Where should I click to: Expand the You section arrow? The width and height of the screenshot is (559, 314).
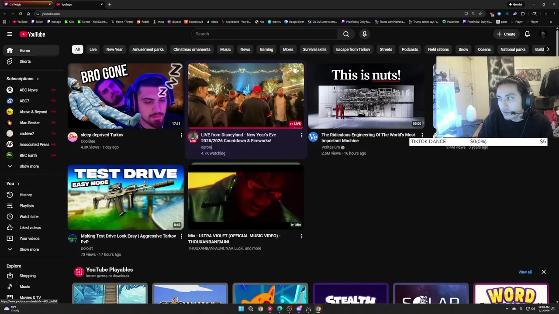(18, 184)
